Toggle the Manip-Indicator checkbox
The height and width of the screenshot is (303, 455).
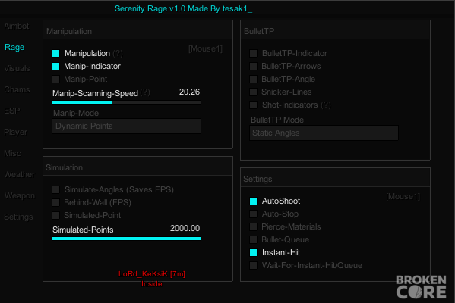click(x=55, y=66)
